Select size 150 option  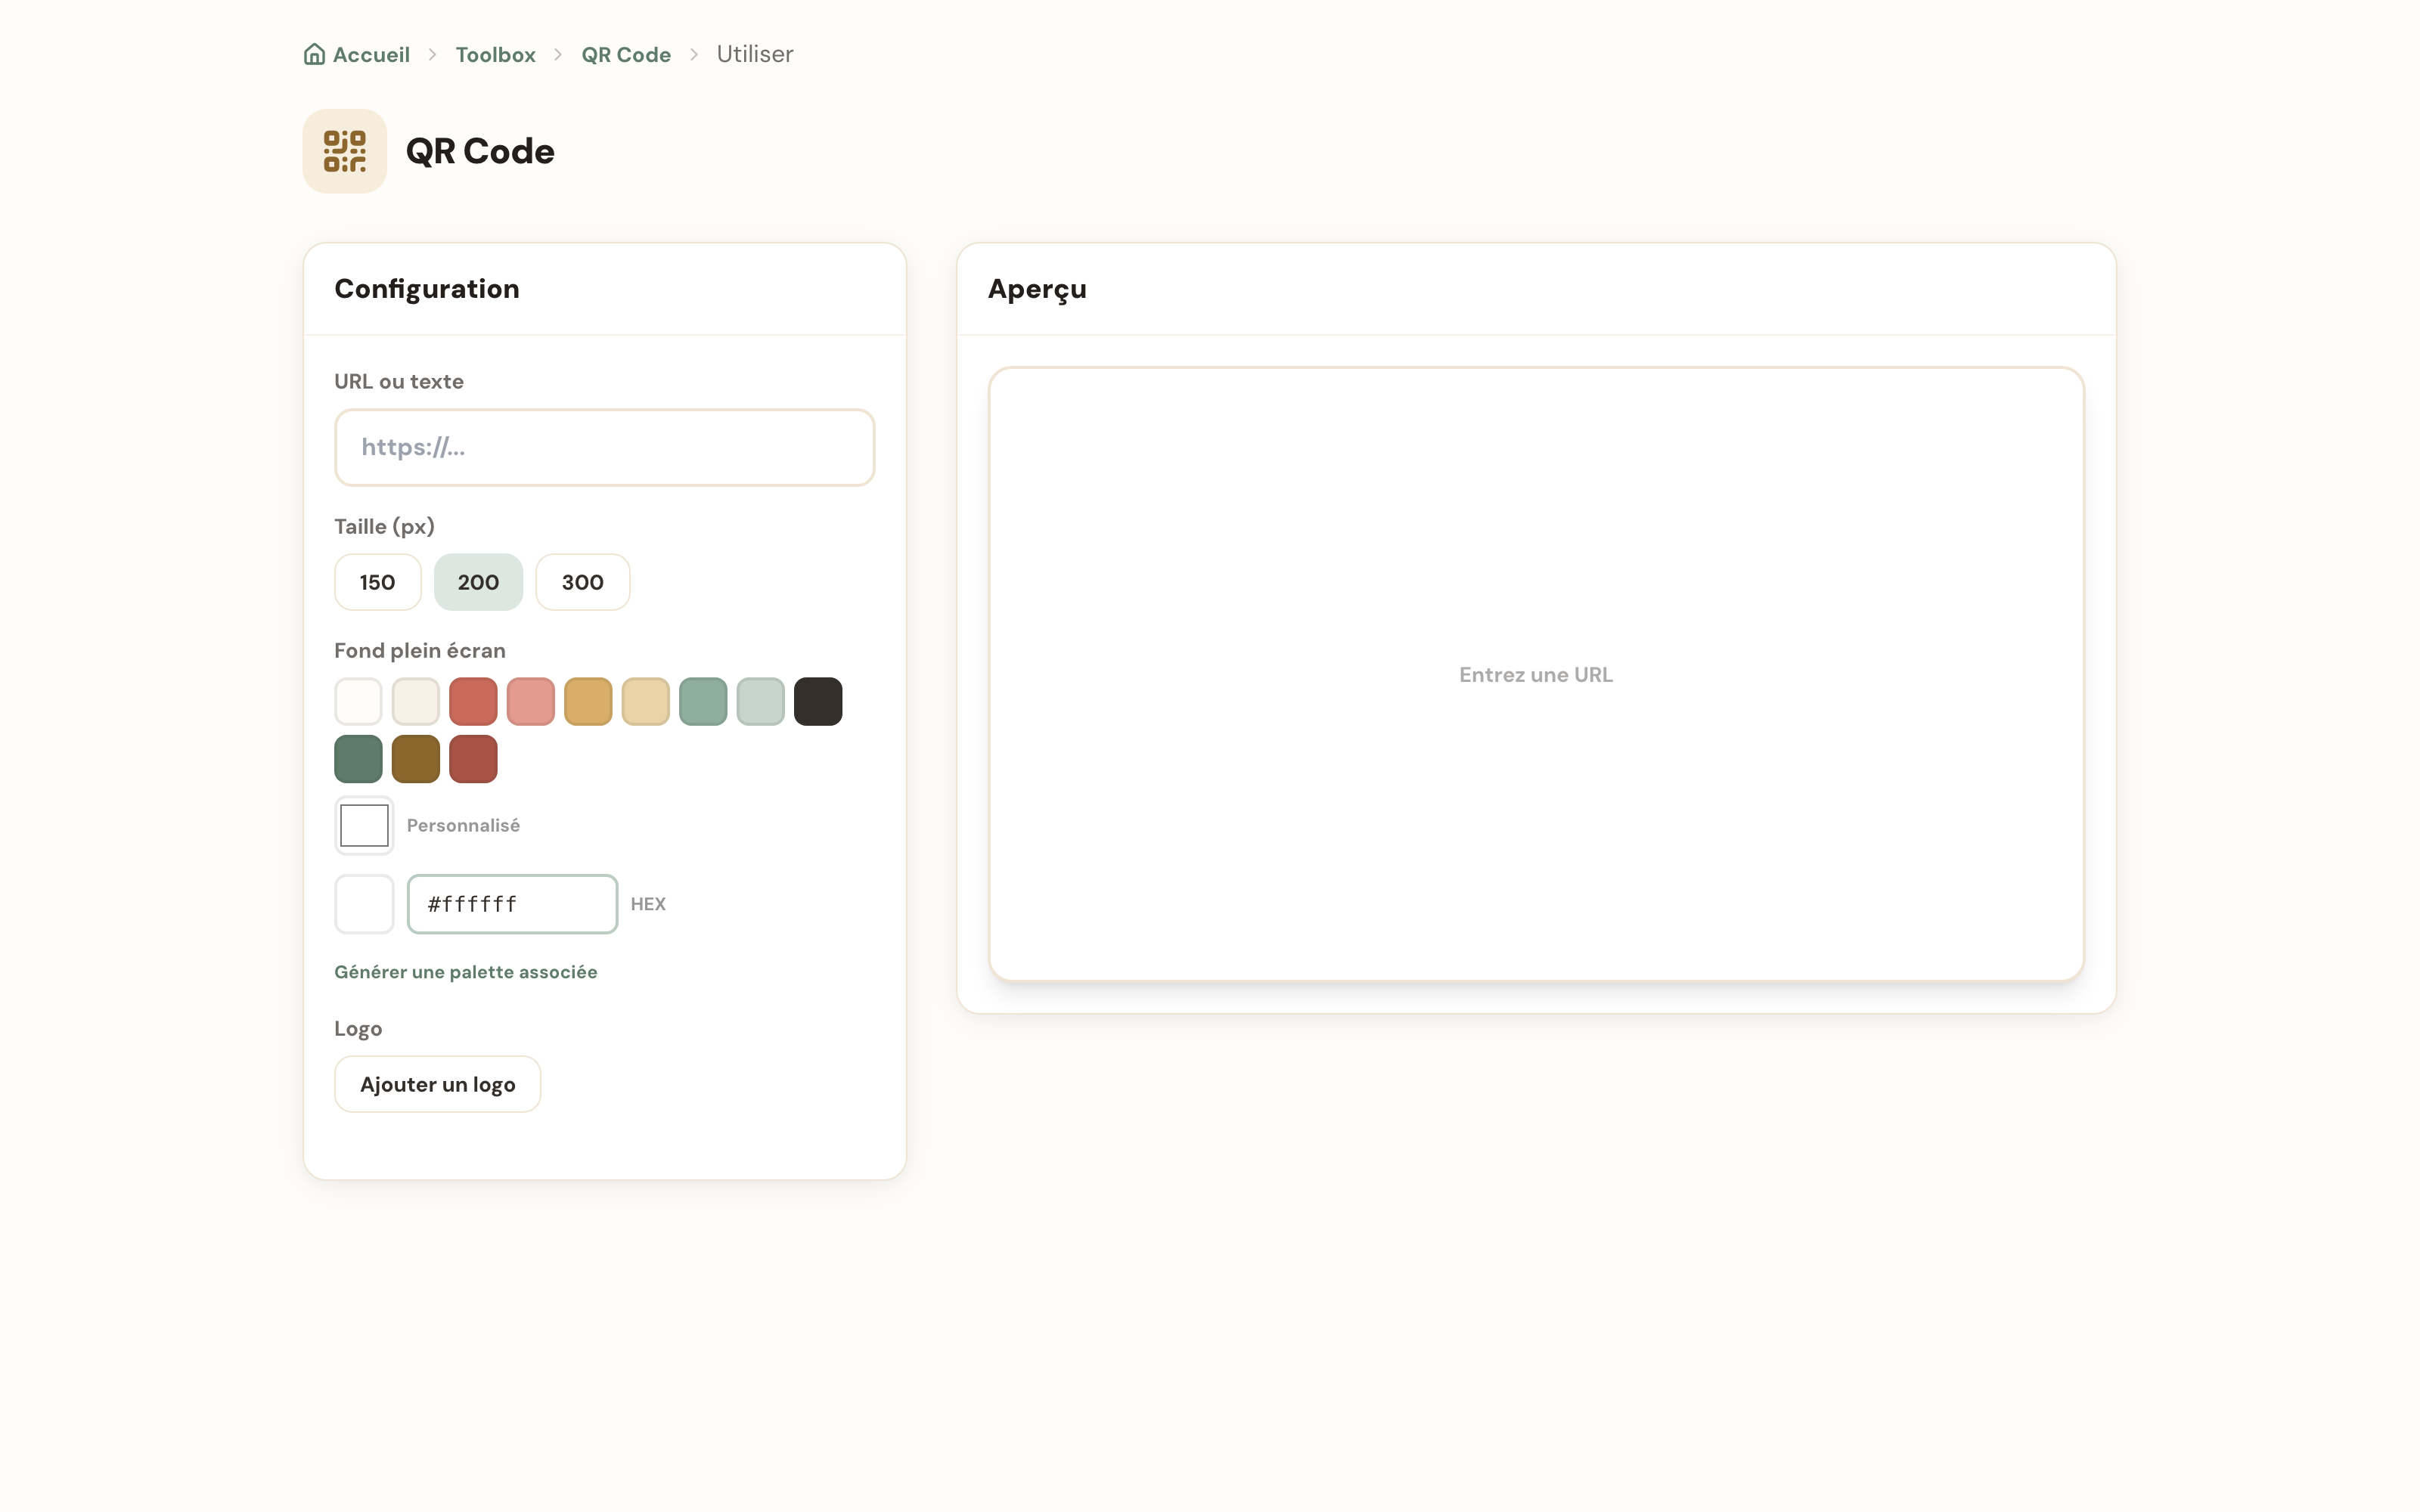click(378, 582)
